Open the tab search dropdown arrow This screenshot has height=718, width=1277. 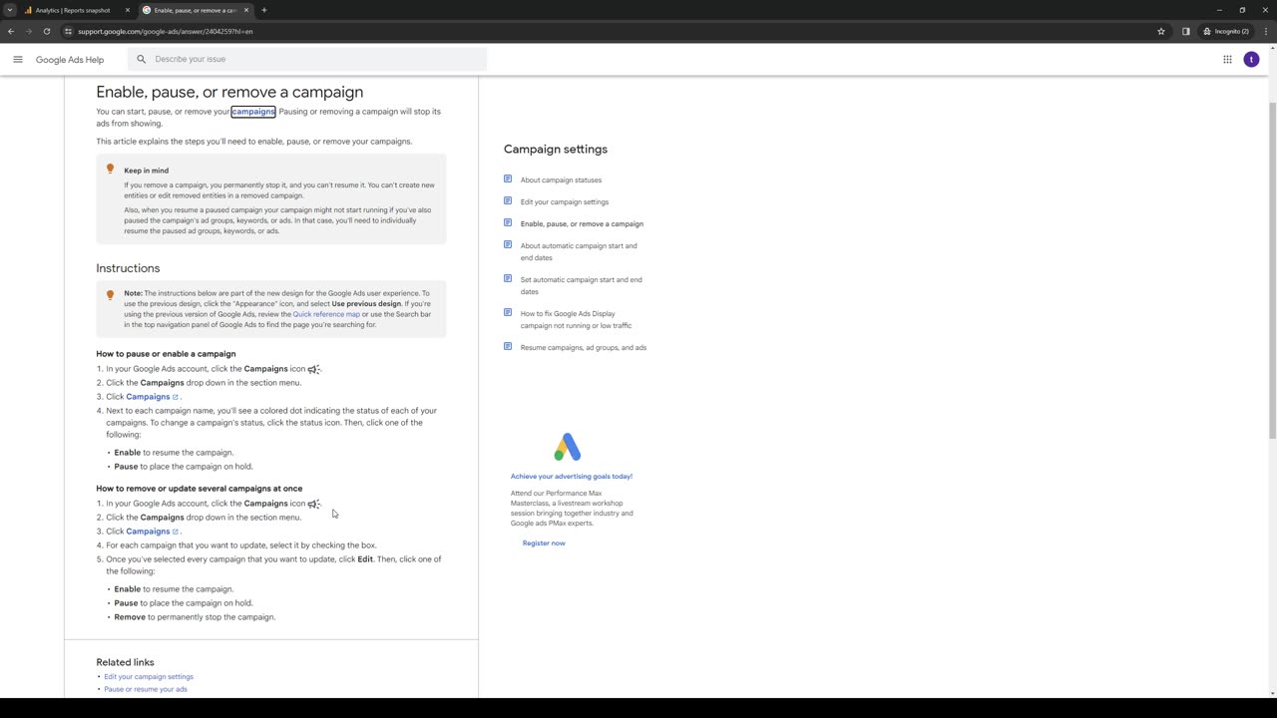coord(9,10)
